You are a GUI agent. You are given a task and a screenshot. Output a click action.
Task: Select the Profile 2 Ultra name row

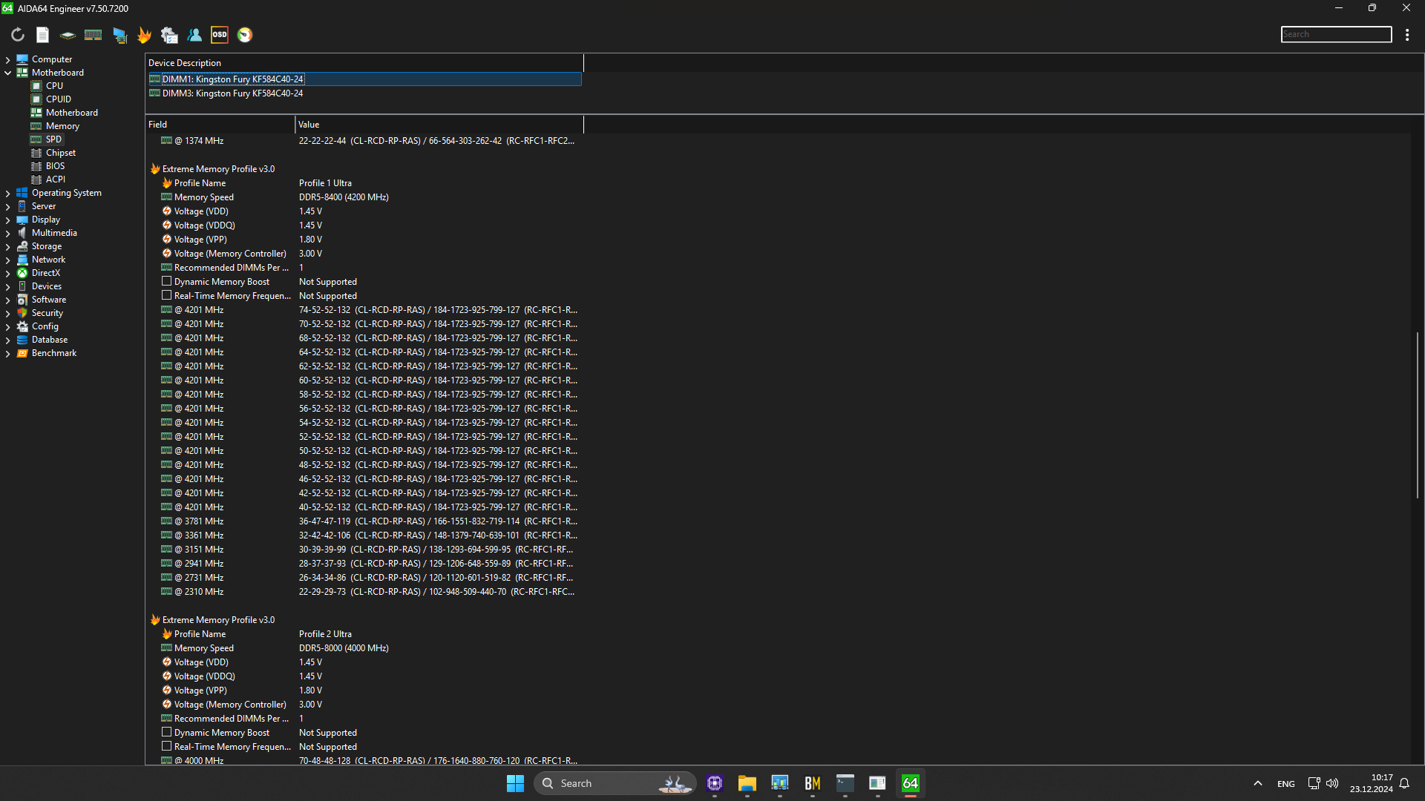[x=364, y=634]
